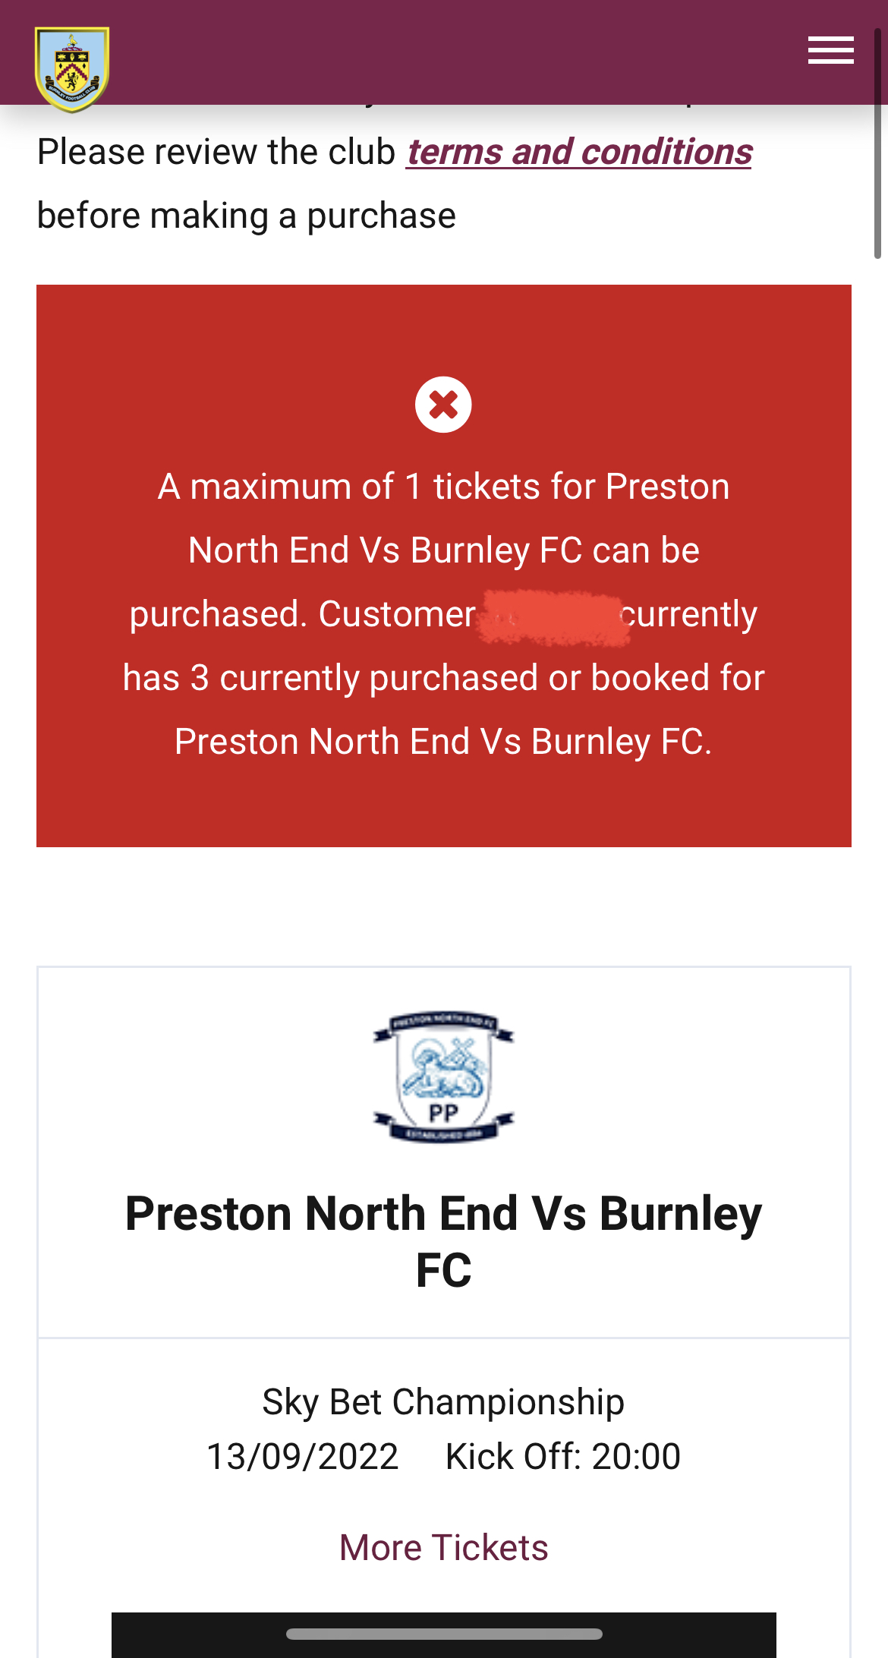
Task: Click the 13/09/2022 match date
Action: pos(302,1456)
